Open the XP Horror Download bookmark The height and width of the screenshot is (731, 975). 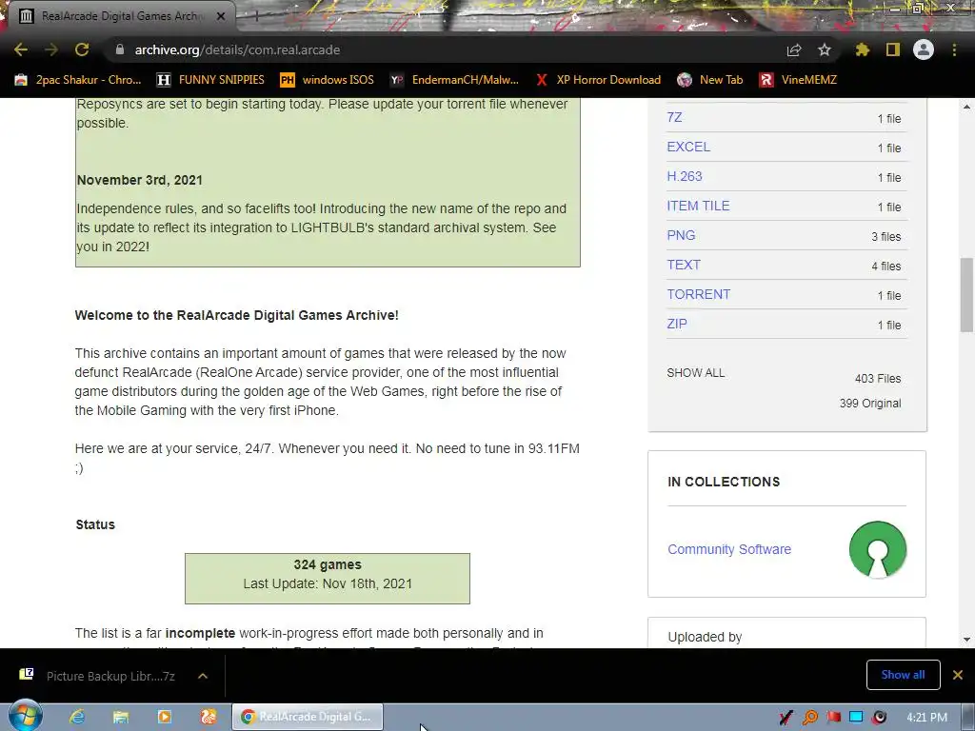coord(599,80)
